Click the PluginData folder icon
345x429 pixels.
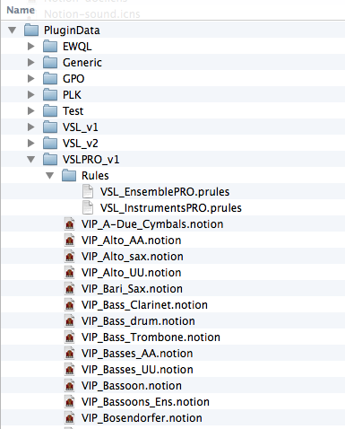(31, 30)
